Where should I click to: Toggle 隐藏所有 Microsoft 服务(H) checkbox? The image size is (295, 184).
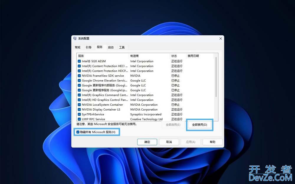[78, 132]
